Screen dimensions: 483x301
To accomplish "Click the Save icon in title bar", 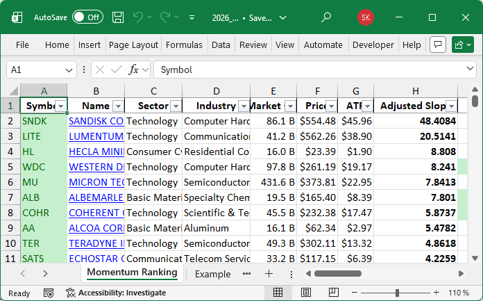I will (x=118, y=17).
